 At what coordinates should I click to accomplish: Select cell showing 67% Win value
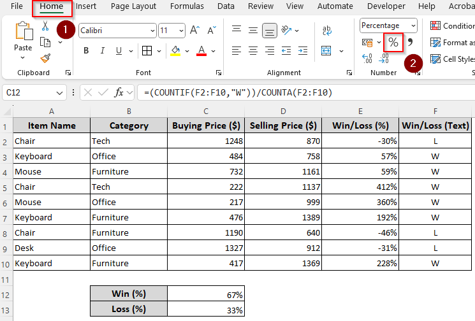coord(206,294)
